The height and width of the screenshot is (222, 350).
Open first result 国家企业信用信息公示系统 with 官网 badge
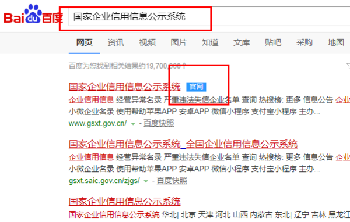125,87
